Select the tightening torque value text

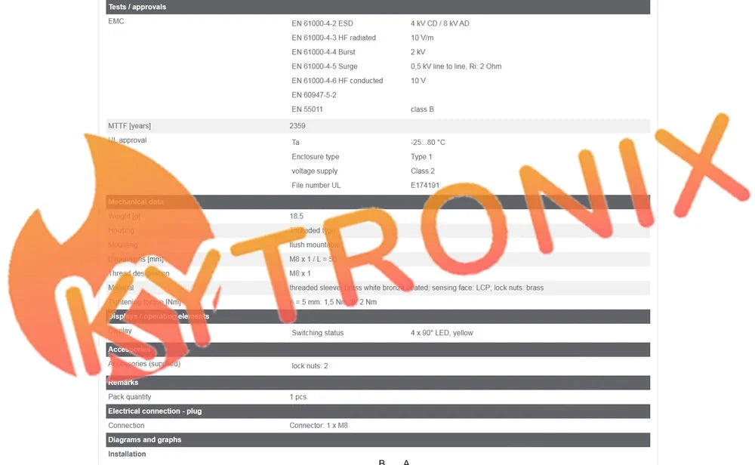pyautogui.click(x=333, y=302)
